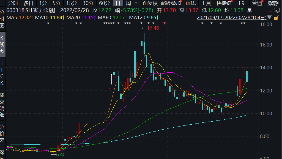Viewport: 282px width, 159px height.
Task: Toggle 普通 display mode
Action: 257,3
